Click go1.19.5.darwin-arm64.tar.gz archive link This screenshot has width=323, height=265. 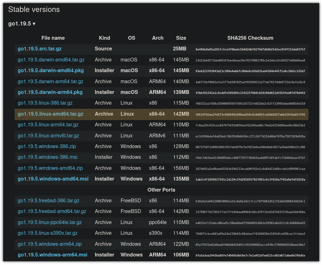tap(50, 82)
